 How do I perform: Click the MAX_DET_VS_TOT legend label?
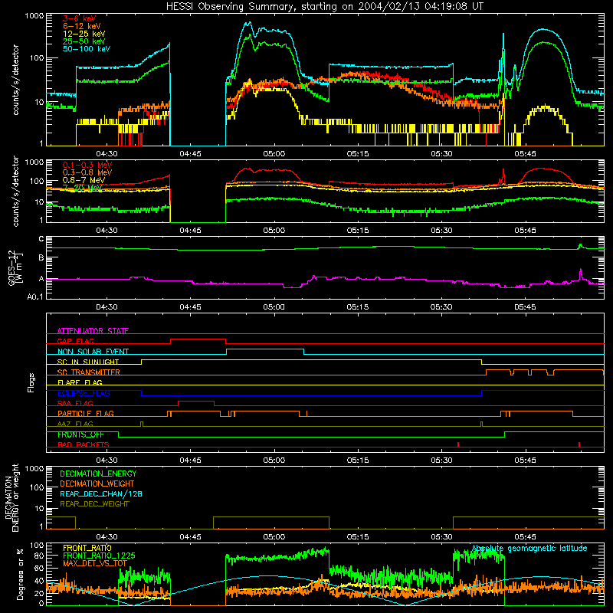[95, 563]
